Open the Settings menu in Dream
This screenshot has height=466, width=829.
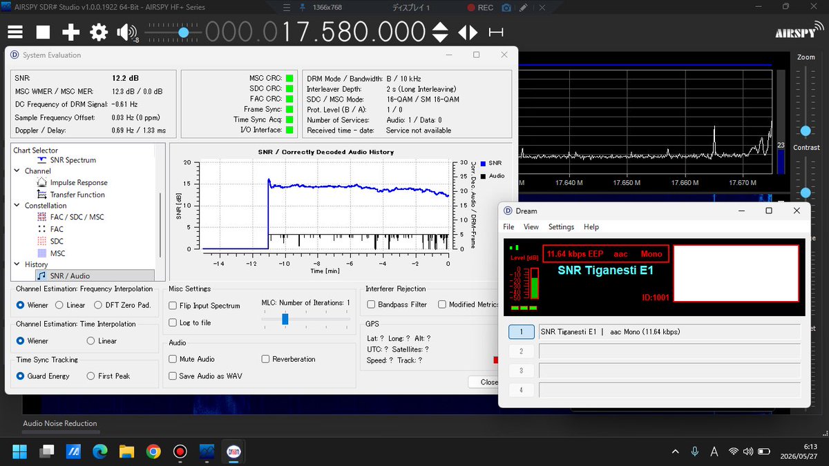(x=561, y=227)
